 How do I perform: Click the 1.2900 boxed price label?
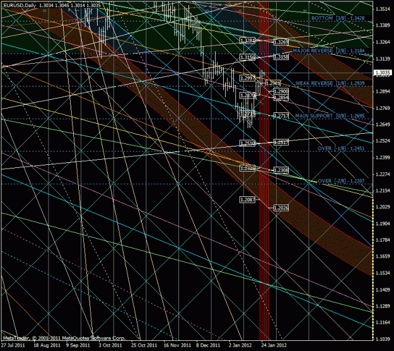(281, 92)
